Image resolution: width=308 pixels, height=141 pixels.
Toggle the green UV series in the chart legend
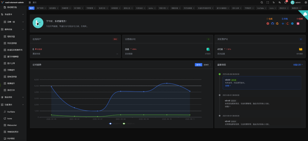pyautogui.click(x=128, y=124)
